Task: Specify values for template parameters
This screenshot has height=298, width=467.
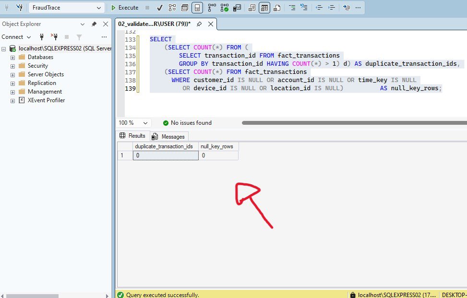Action: pyautogui.click(x=347, y=8)
